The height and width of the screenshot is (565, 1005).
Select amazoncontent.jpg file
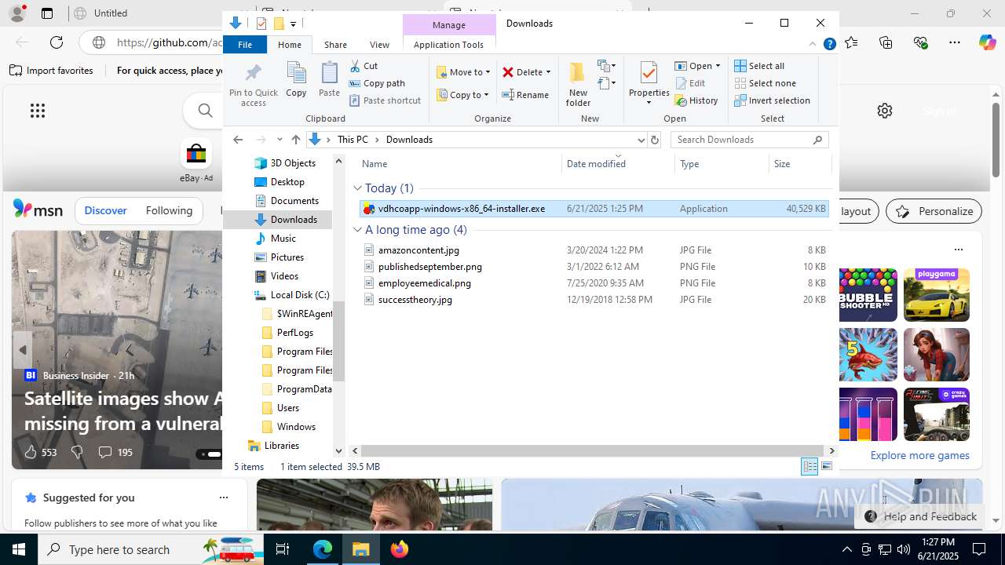click(594, 250)
